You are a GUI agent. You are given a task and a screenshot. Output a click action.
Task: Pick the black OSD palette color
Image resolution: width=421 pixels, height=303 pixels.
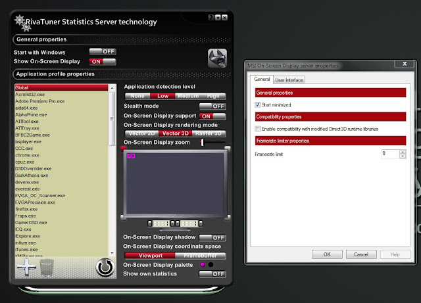pyautogui.click(x=211, y=265)
